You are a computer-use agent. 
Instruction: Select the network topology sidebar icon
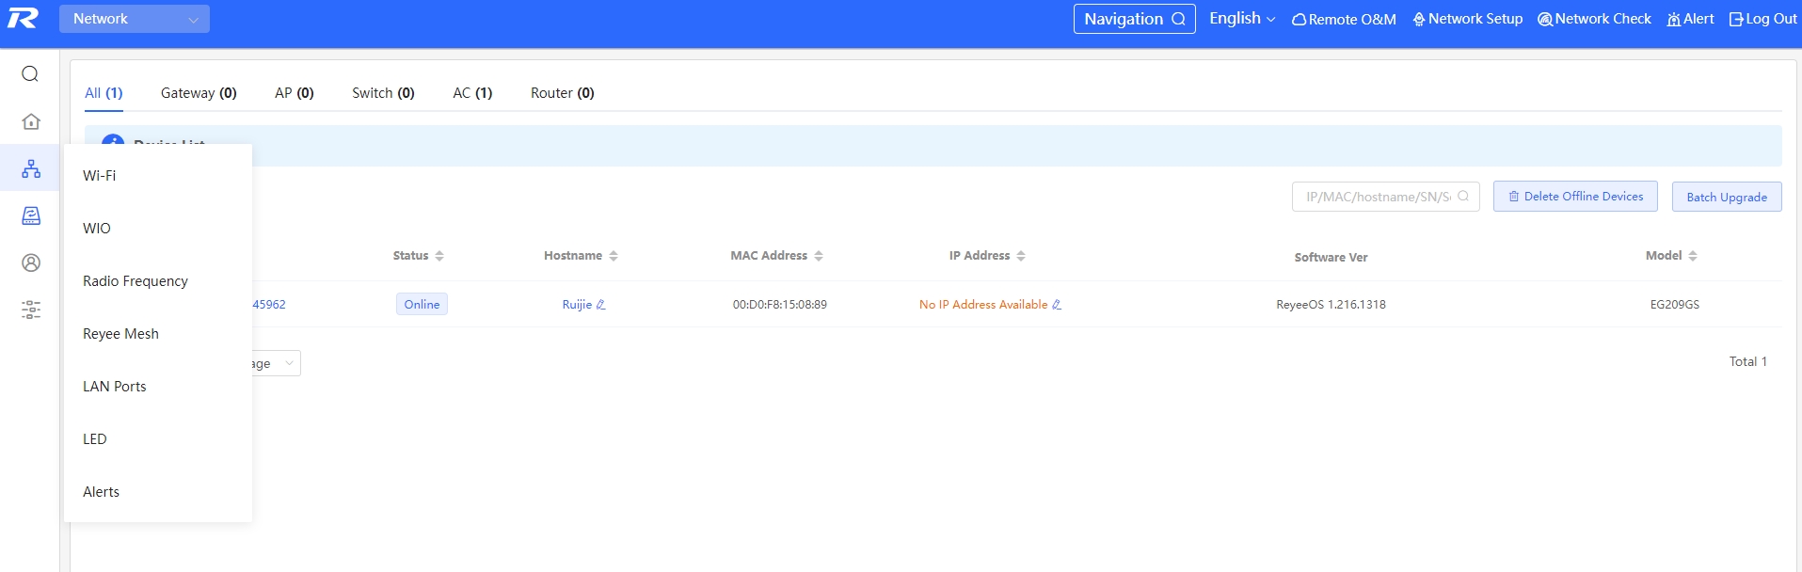tap(31, 168)
